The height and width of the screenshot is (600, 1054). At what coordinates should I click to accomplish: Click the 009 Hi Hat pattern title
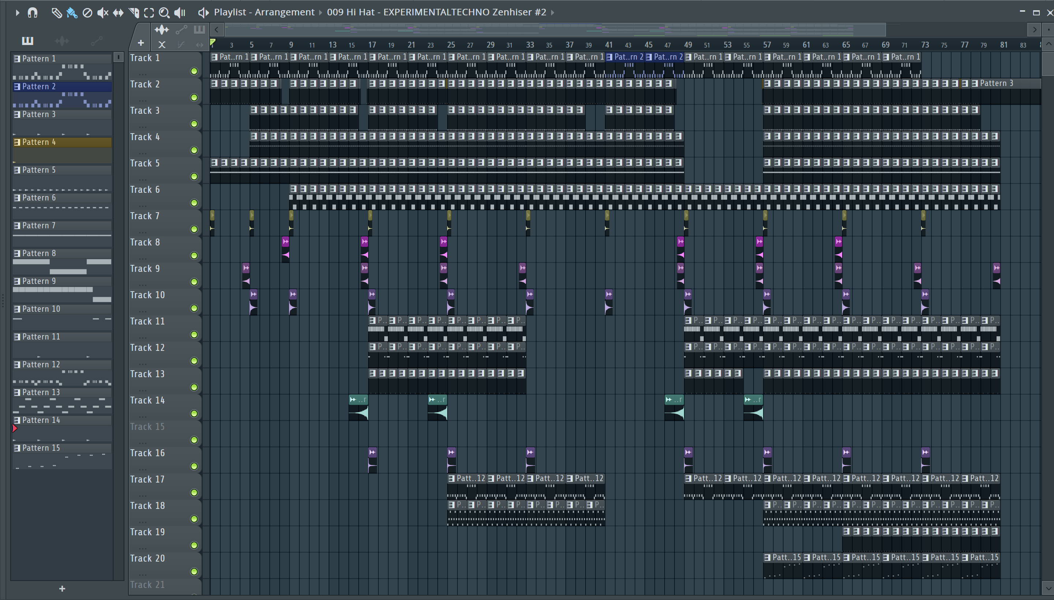click(x=437, y=12)
